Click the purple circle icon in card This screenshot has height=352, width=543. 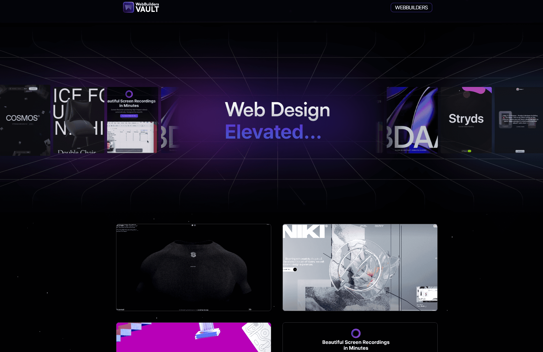355,333
